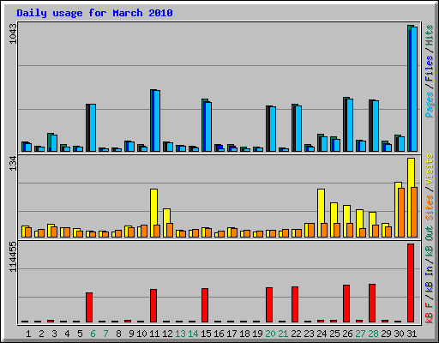Click day label 9 on the x-axis
439x343 pixels.
coord(131,334)
